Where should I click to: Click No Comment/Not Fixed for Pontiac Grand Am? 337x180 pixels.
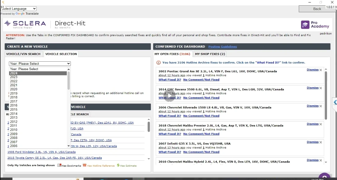(201, 80)
